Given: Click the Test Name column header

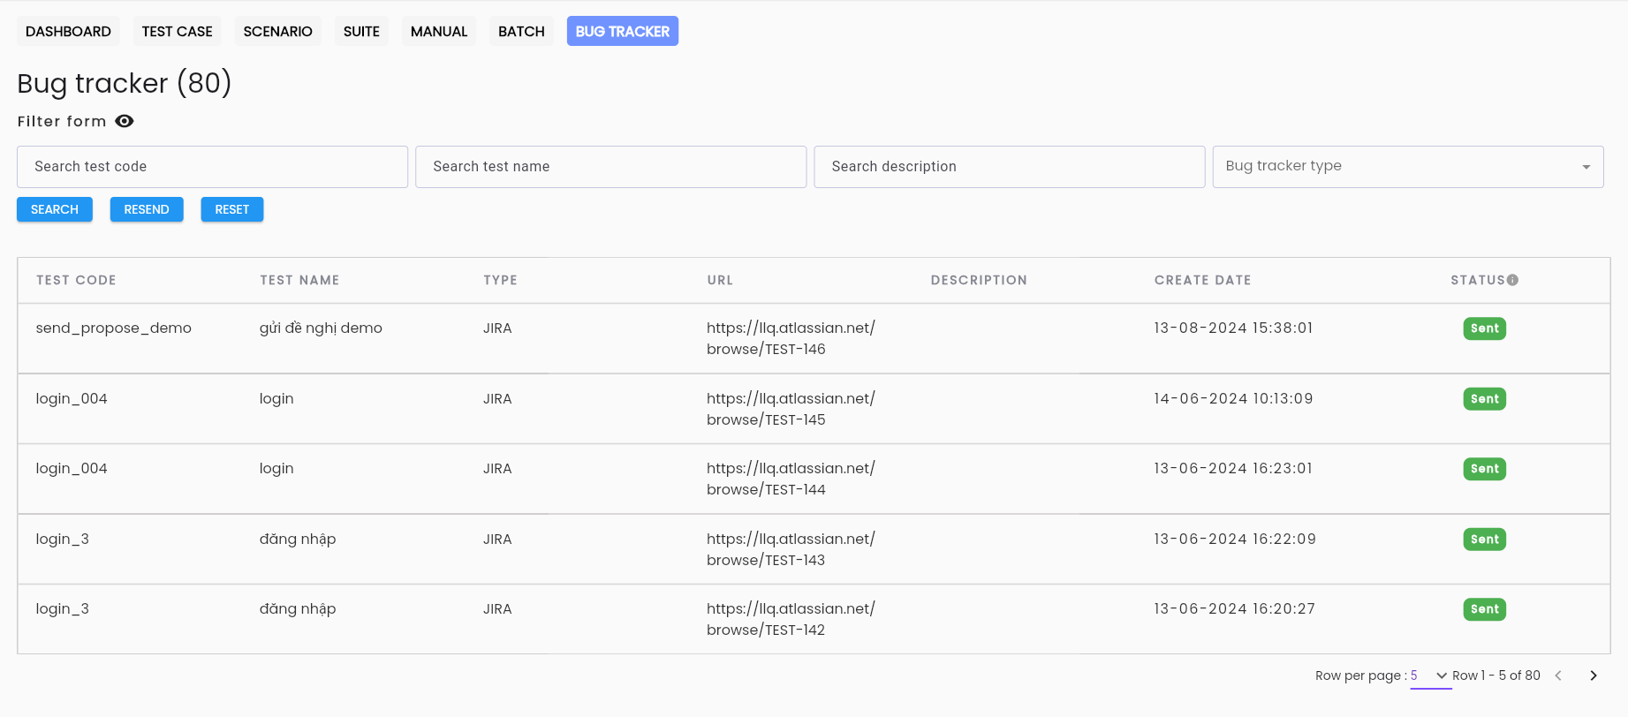Looking at the screenshot, I should click(299, 280).
